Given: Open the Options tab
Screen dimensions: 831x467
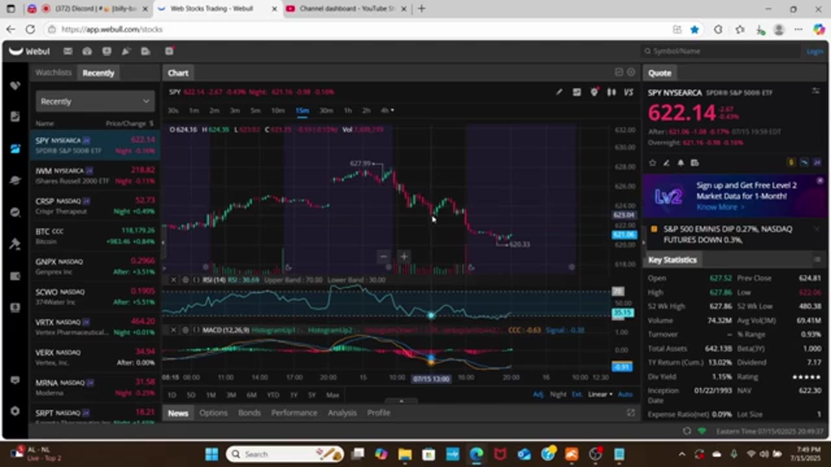Looking at the screenshot, I should pyautogui.click(x=213, y=413).
